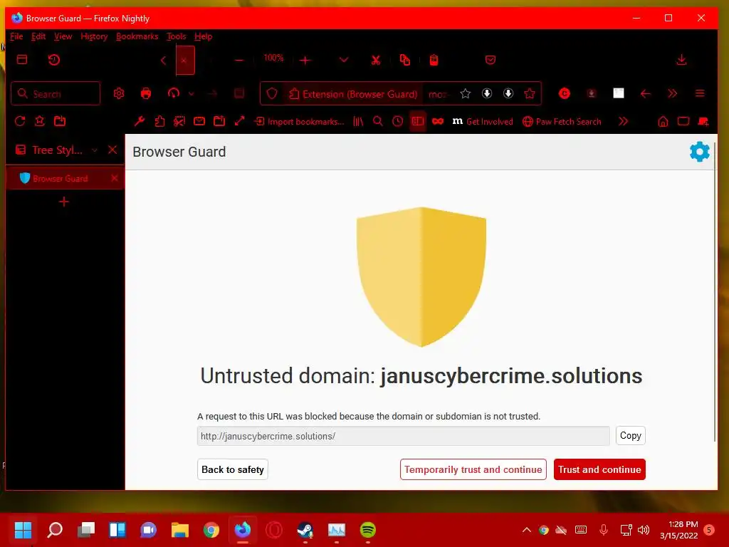
Task: Click the speedometer performance icon
Action: click(174, 93)
